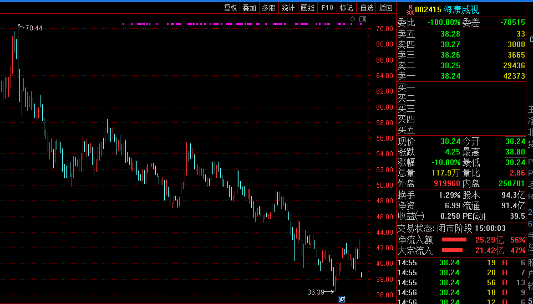This screenshot has height=304, width=533.
Task: Click the R300 badge beside the stock code
Action: point(410,9)
